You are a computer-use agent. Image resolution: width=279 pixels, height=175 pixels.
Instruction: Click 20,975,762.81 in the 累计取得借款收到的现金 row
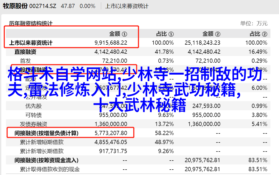203,169
